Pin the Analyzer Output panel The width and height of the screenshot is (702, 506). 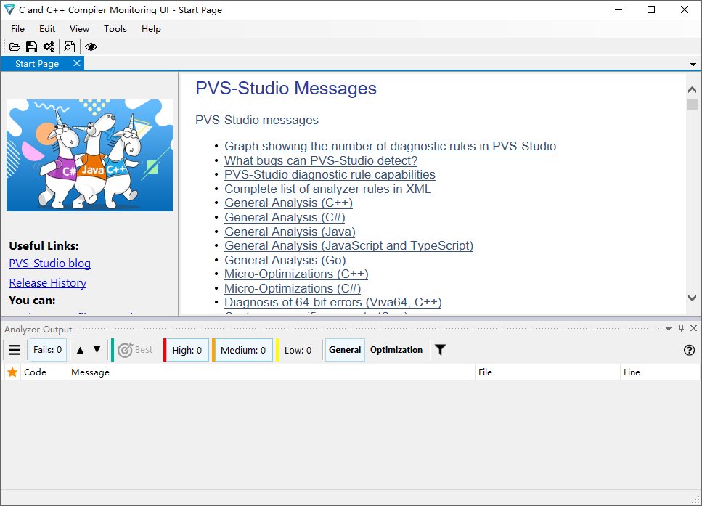pyautogui.click(x=682, y=328)
